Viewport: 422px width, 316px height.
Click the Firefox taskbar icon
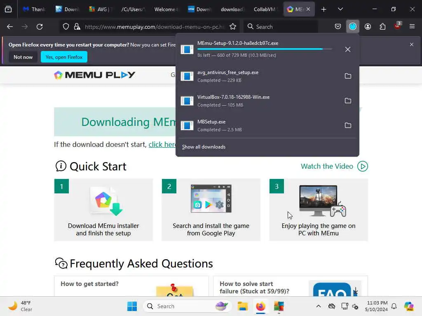coord(260,306)
